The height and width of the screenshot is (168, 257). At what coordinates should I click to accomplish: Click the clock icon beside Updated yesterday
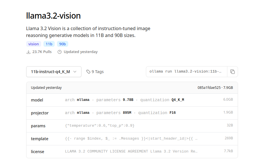[60, 52]
